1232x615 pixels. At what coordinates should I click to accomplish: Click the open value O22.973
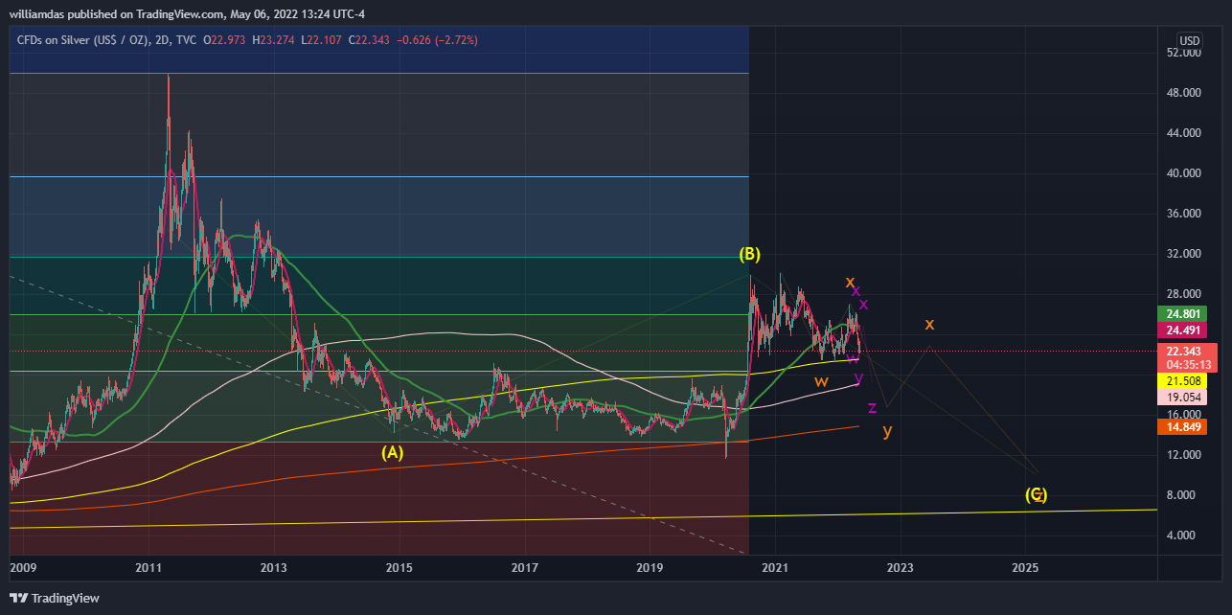coord(226,40)
